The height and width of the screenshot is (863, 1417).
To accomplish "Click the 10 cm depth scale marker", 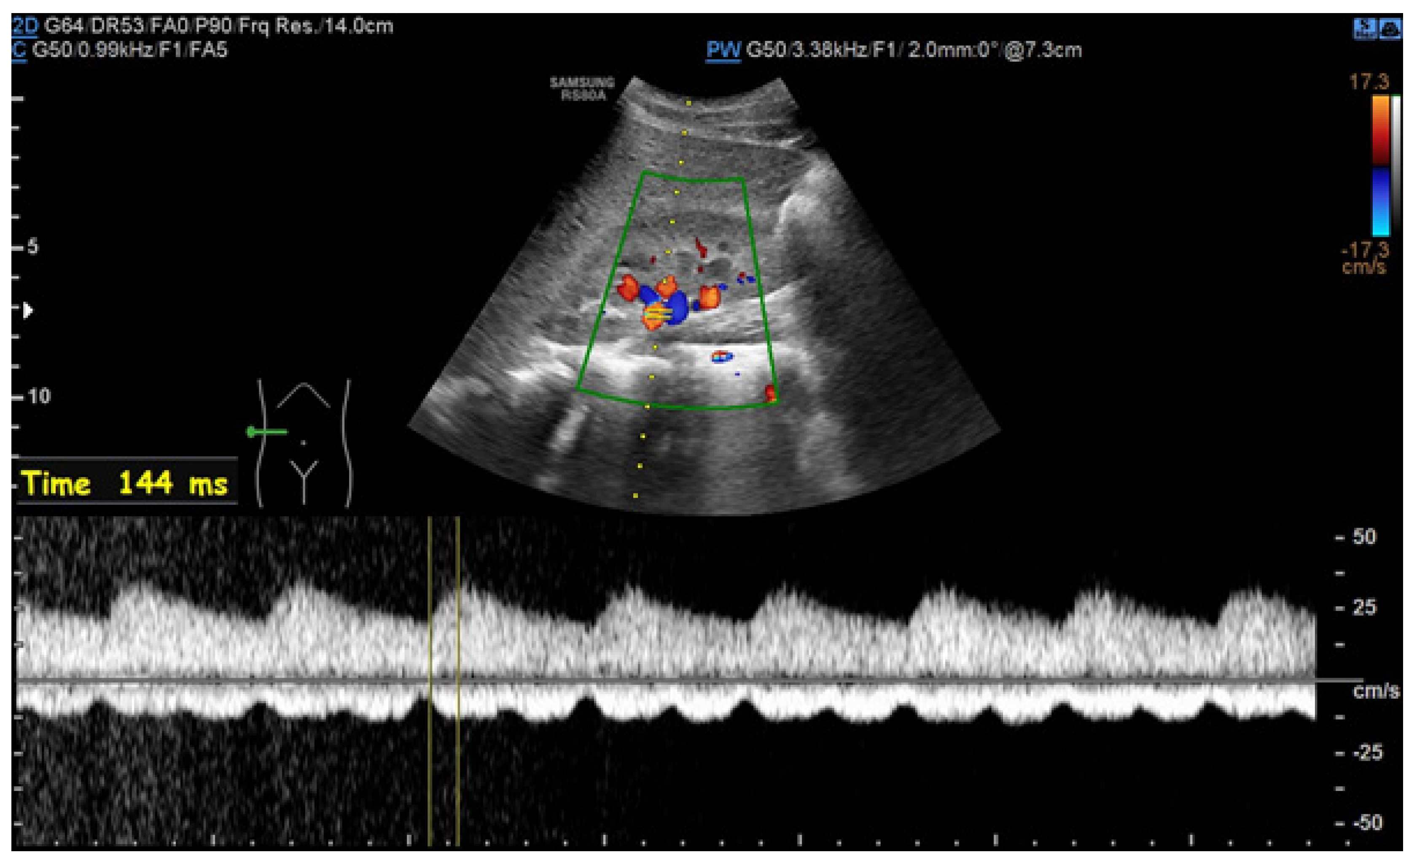I will tap(38, 396).
